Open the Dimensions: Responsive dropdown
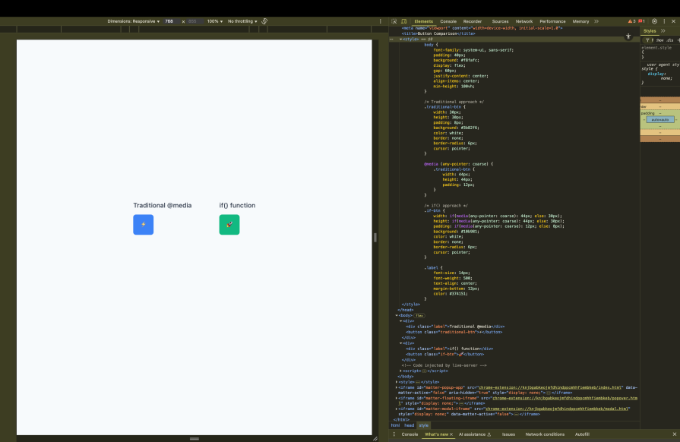Screen dimensions: 680x442 tap(134, 21)
